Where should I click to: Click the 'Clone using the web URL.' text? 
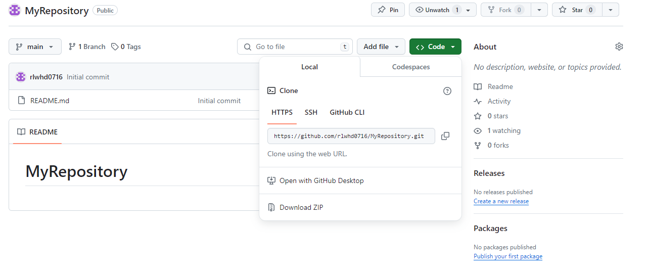click(307, 154)
